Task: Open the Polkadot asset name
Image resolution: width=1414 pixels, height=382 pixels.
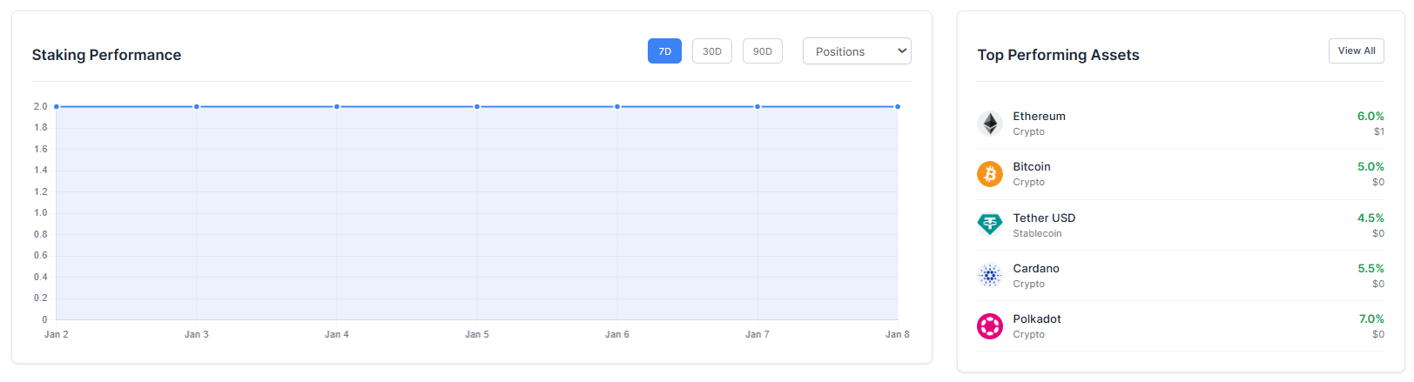Action: pos(1037,318)
